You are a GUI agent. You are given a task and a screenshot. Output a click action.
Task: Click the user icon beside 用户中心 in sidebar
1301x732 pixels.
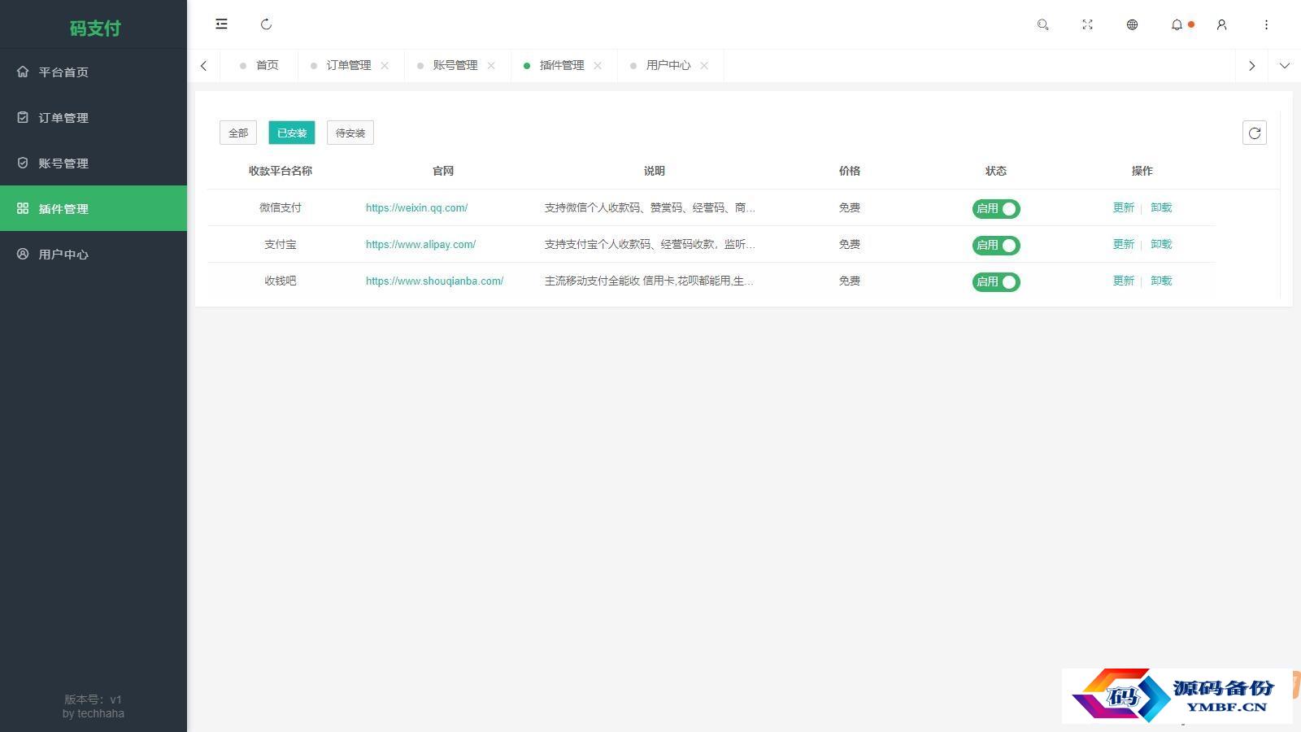pos(23,254)
